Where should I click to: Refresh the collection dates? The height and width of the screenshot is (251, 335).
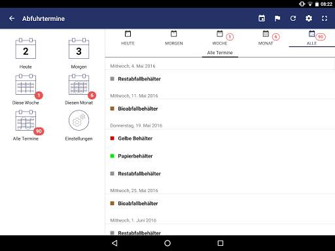(293, 18)
